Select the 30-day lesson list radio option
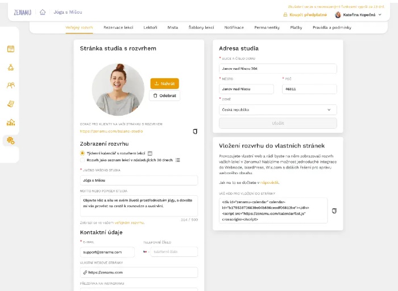Screen dimensions: 398x291 click(82, 160)
